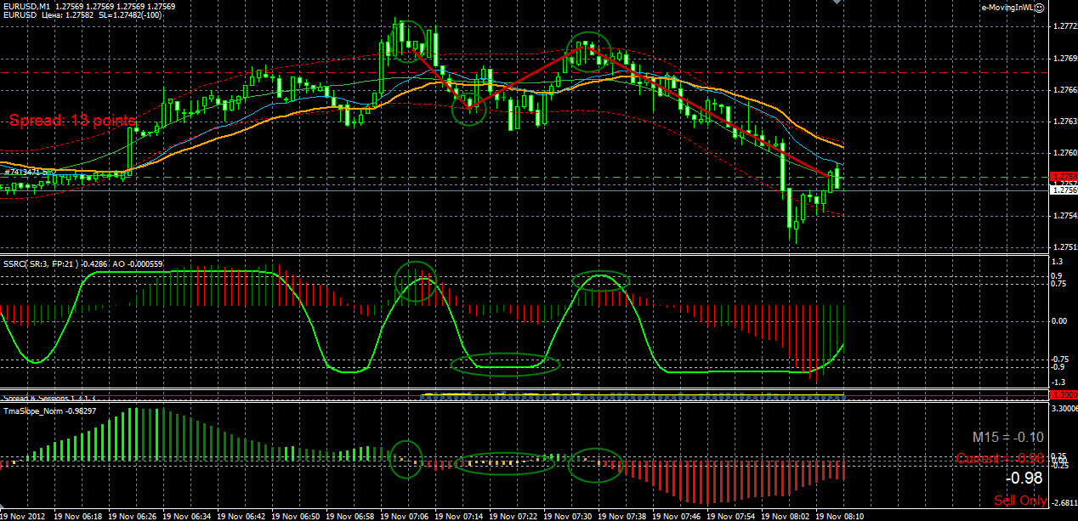Click the smiley expert advisor icon

pos(1039,7)
